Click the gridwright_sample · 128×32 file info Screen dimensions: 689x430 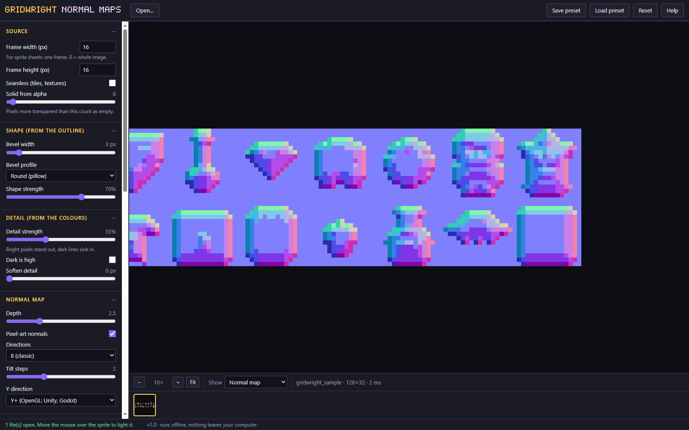[338, 382]
